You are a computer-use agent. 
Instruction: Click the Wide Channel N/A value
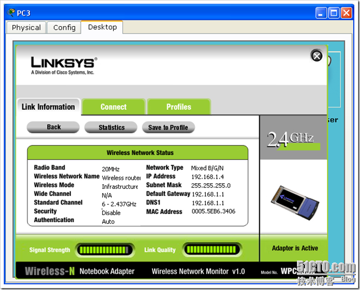107,196
